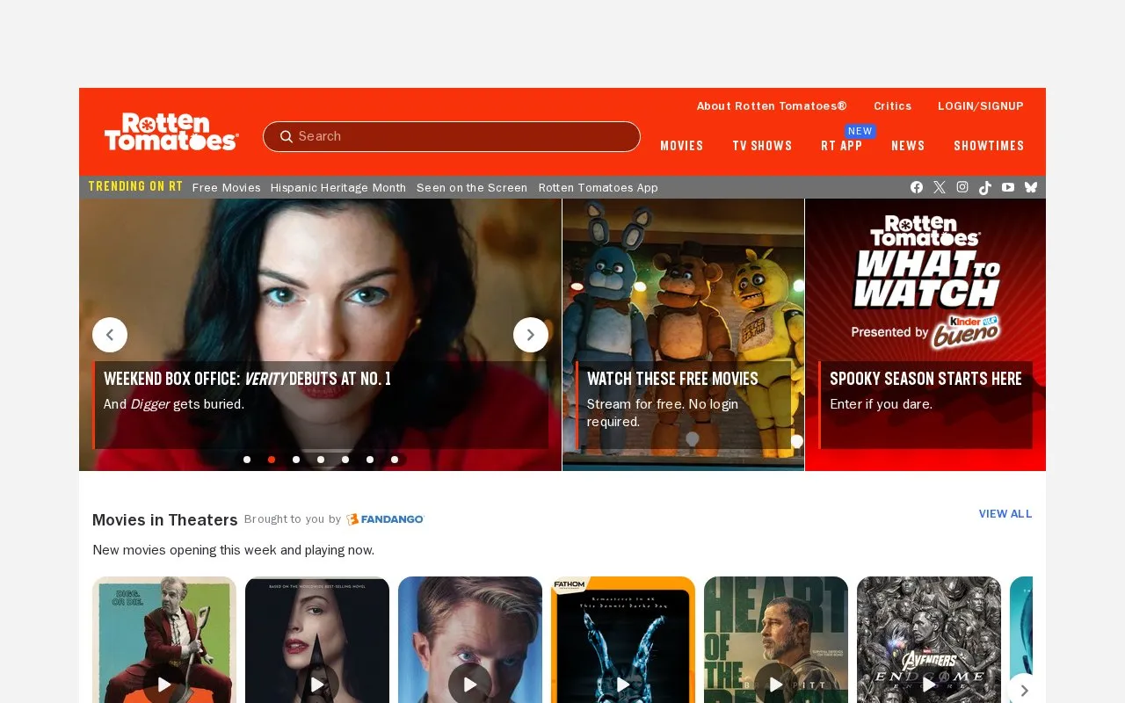Play trailer on Fathom rabbit poster
Screen dimensions: 1125x703
(x=623, y=684)
